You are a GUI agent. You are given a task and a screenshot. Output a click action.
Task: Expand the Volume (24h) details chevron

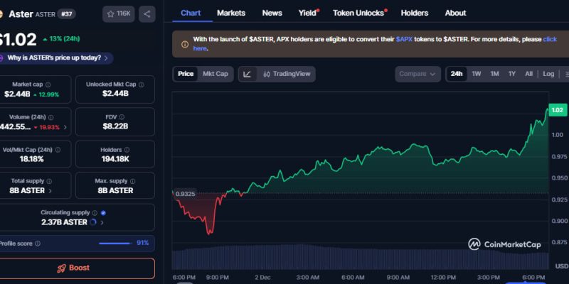[65, 127]
